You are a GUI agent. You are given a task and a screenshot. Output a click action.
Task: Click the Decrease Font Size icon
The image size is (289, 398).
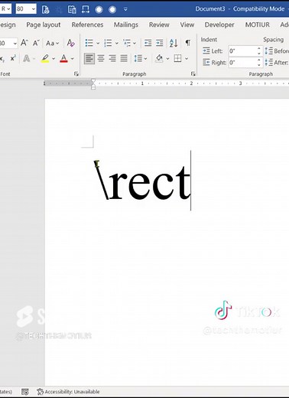pyautogui.click(x=36, y=43)
